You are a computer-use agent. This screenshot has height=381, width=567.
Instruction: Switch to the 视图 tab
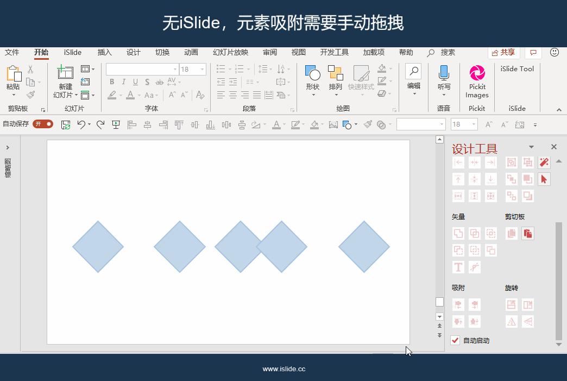click(299, 53)
